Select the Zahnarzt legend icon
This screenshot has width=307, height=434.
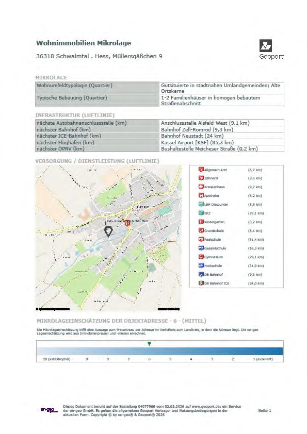coord(201,178)
